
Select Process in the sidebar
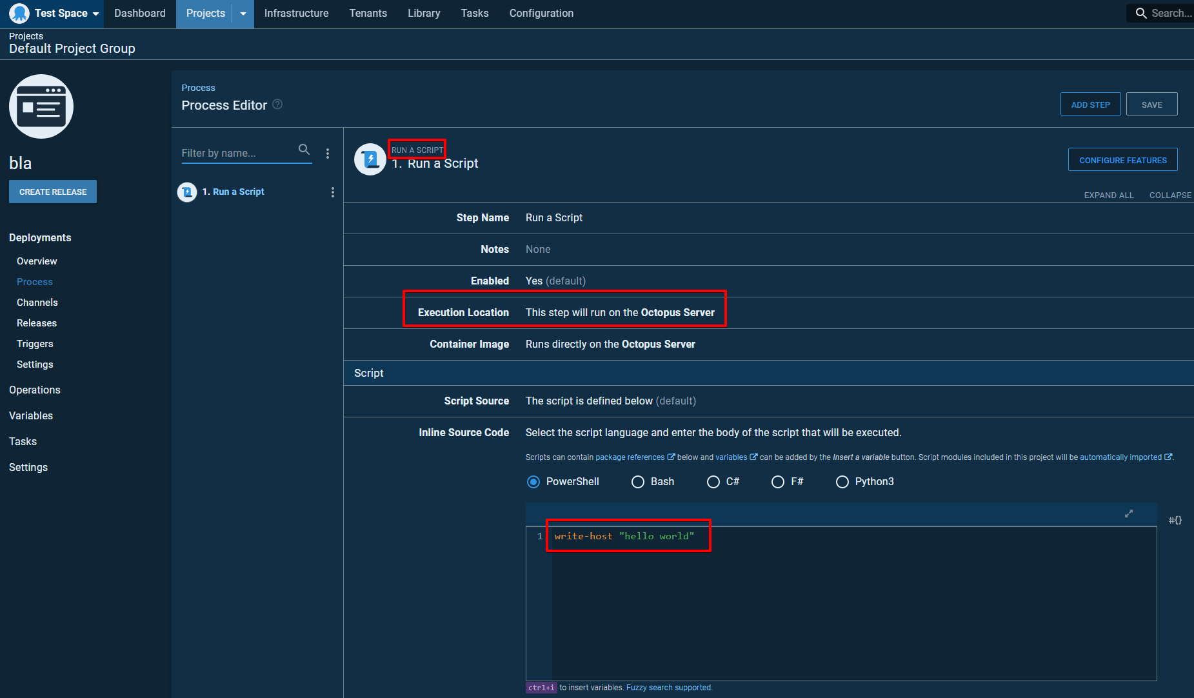coord(35,282)
